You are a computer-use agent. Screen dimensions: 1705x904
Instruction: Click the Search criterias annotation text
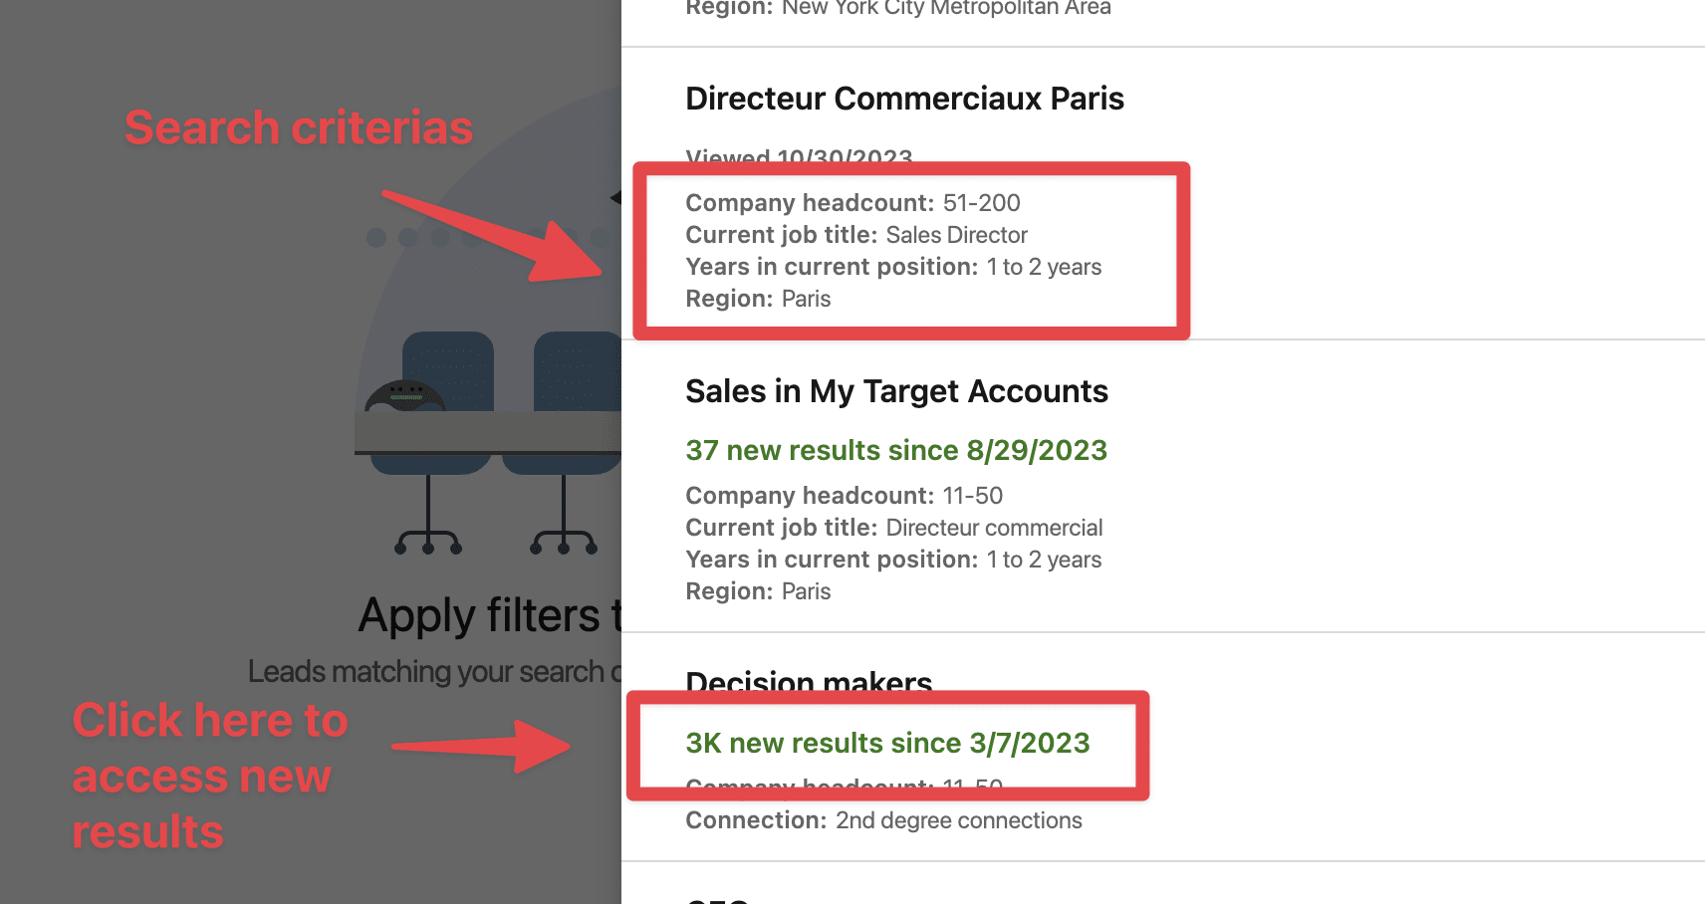click(298, 127)
